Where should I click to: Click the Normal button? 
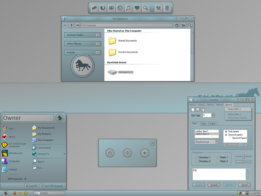coord(214,185)
